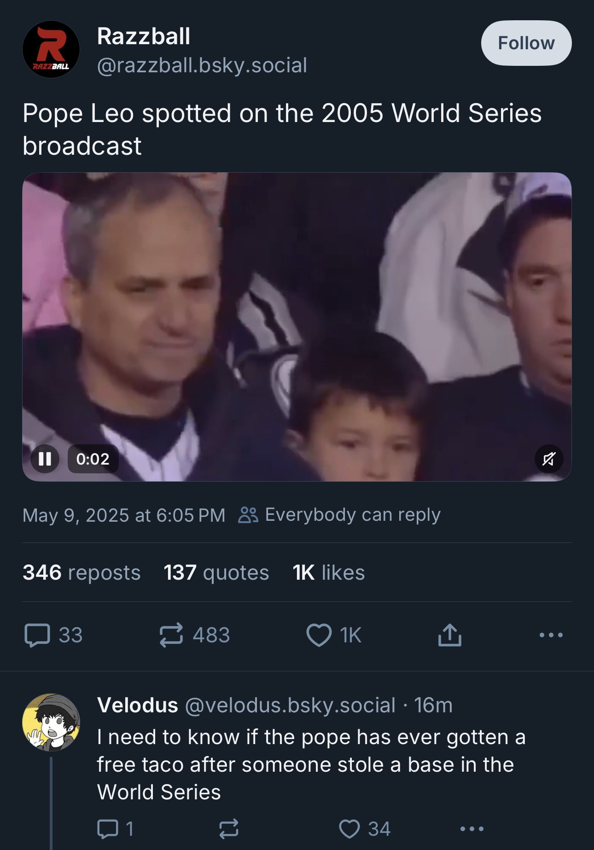This screenshot has height=850, width=594.
Task: Unmute the video sound
Action: (549, 459)
